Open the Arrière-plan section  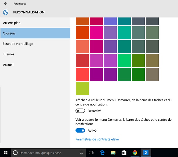click(12, 23)
